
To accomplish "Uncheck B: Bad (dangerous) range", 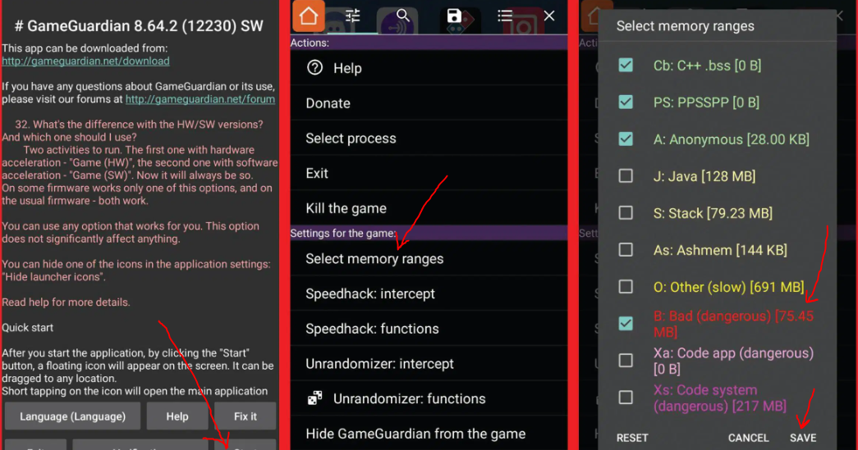I will pyautogui.click(x=626, y=323).
